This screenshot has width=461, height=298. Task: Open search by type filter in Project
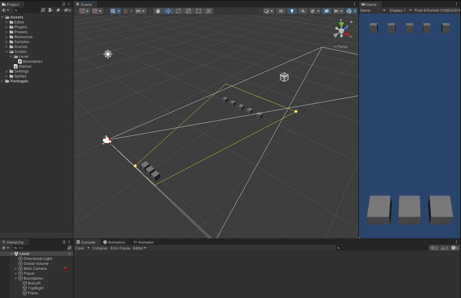pos(50,10)
